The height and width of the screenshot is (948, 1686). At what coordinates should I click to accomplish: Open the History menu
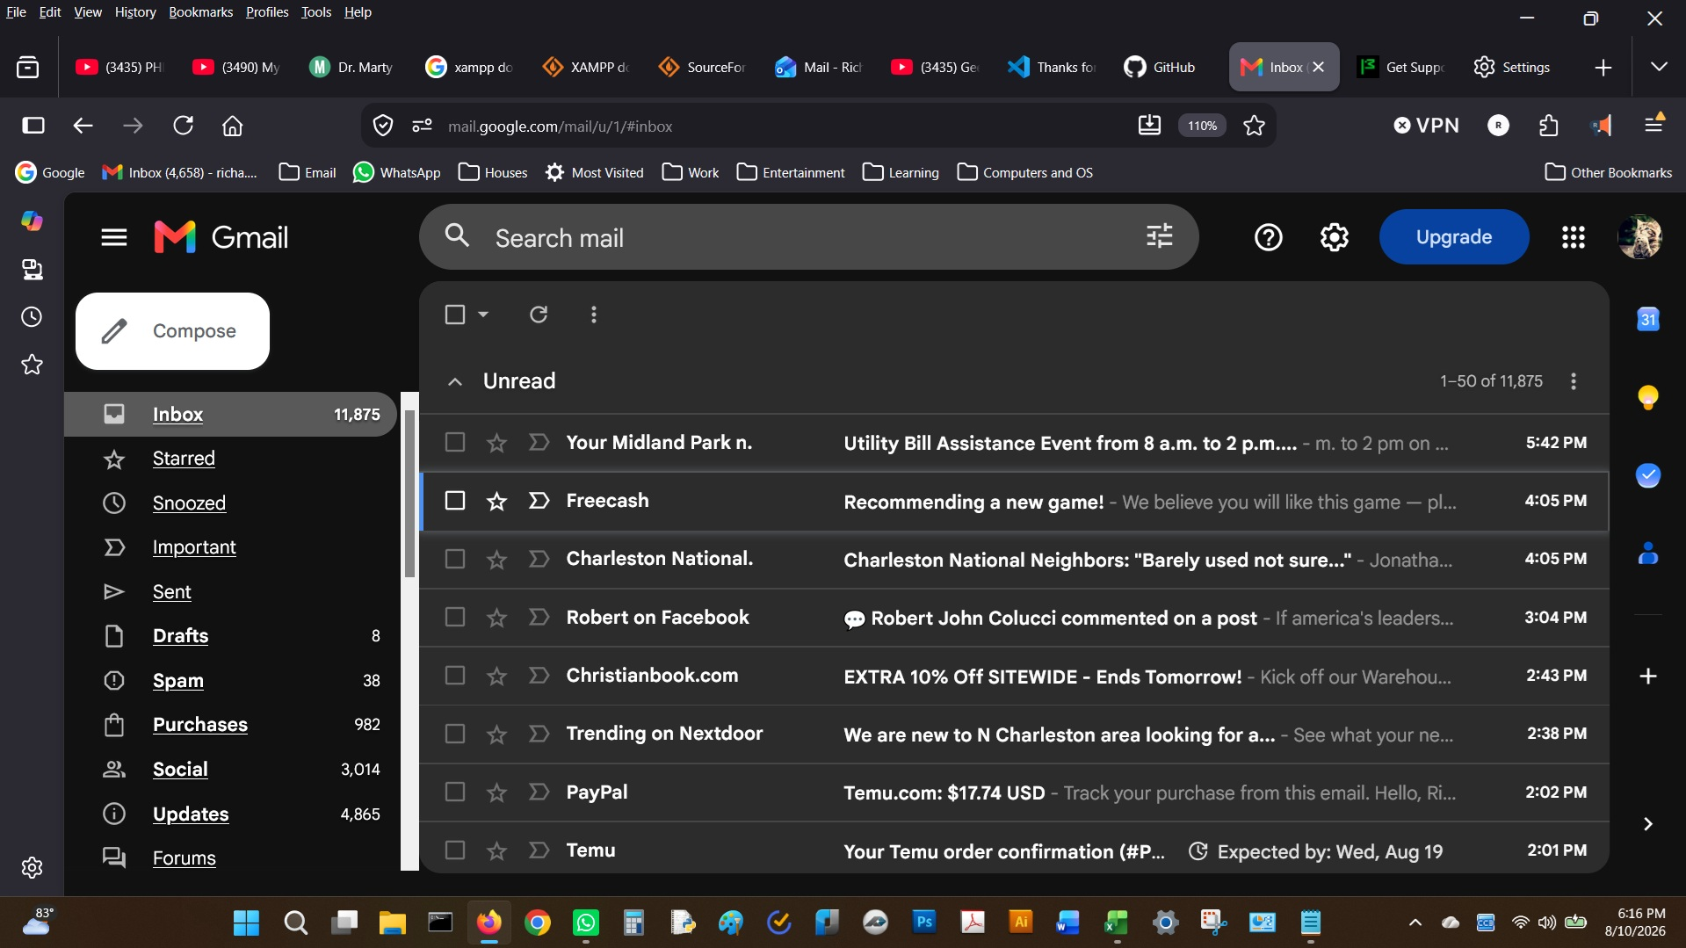pyautogui.click(x=134, y=12)
